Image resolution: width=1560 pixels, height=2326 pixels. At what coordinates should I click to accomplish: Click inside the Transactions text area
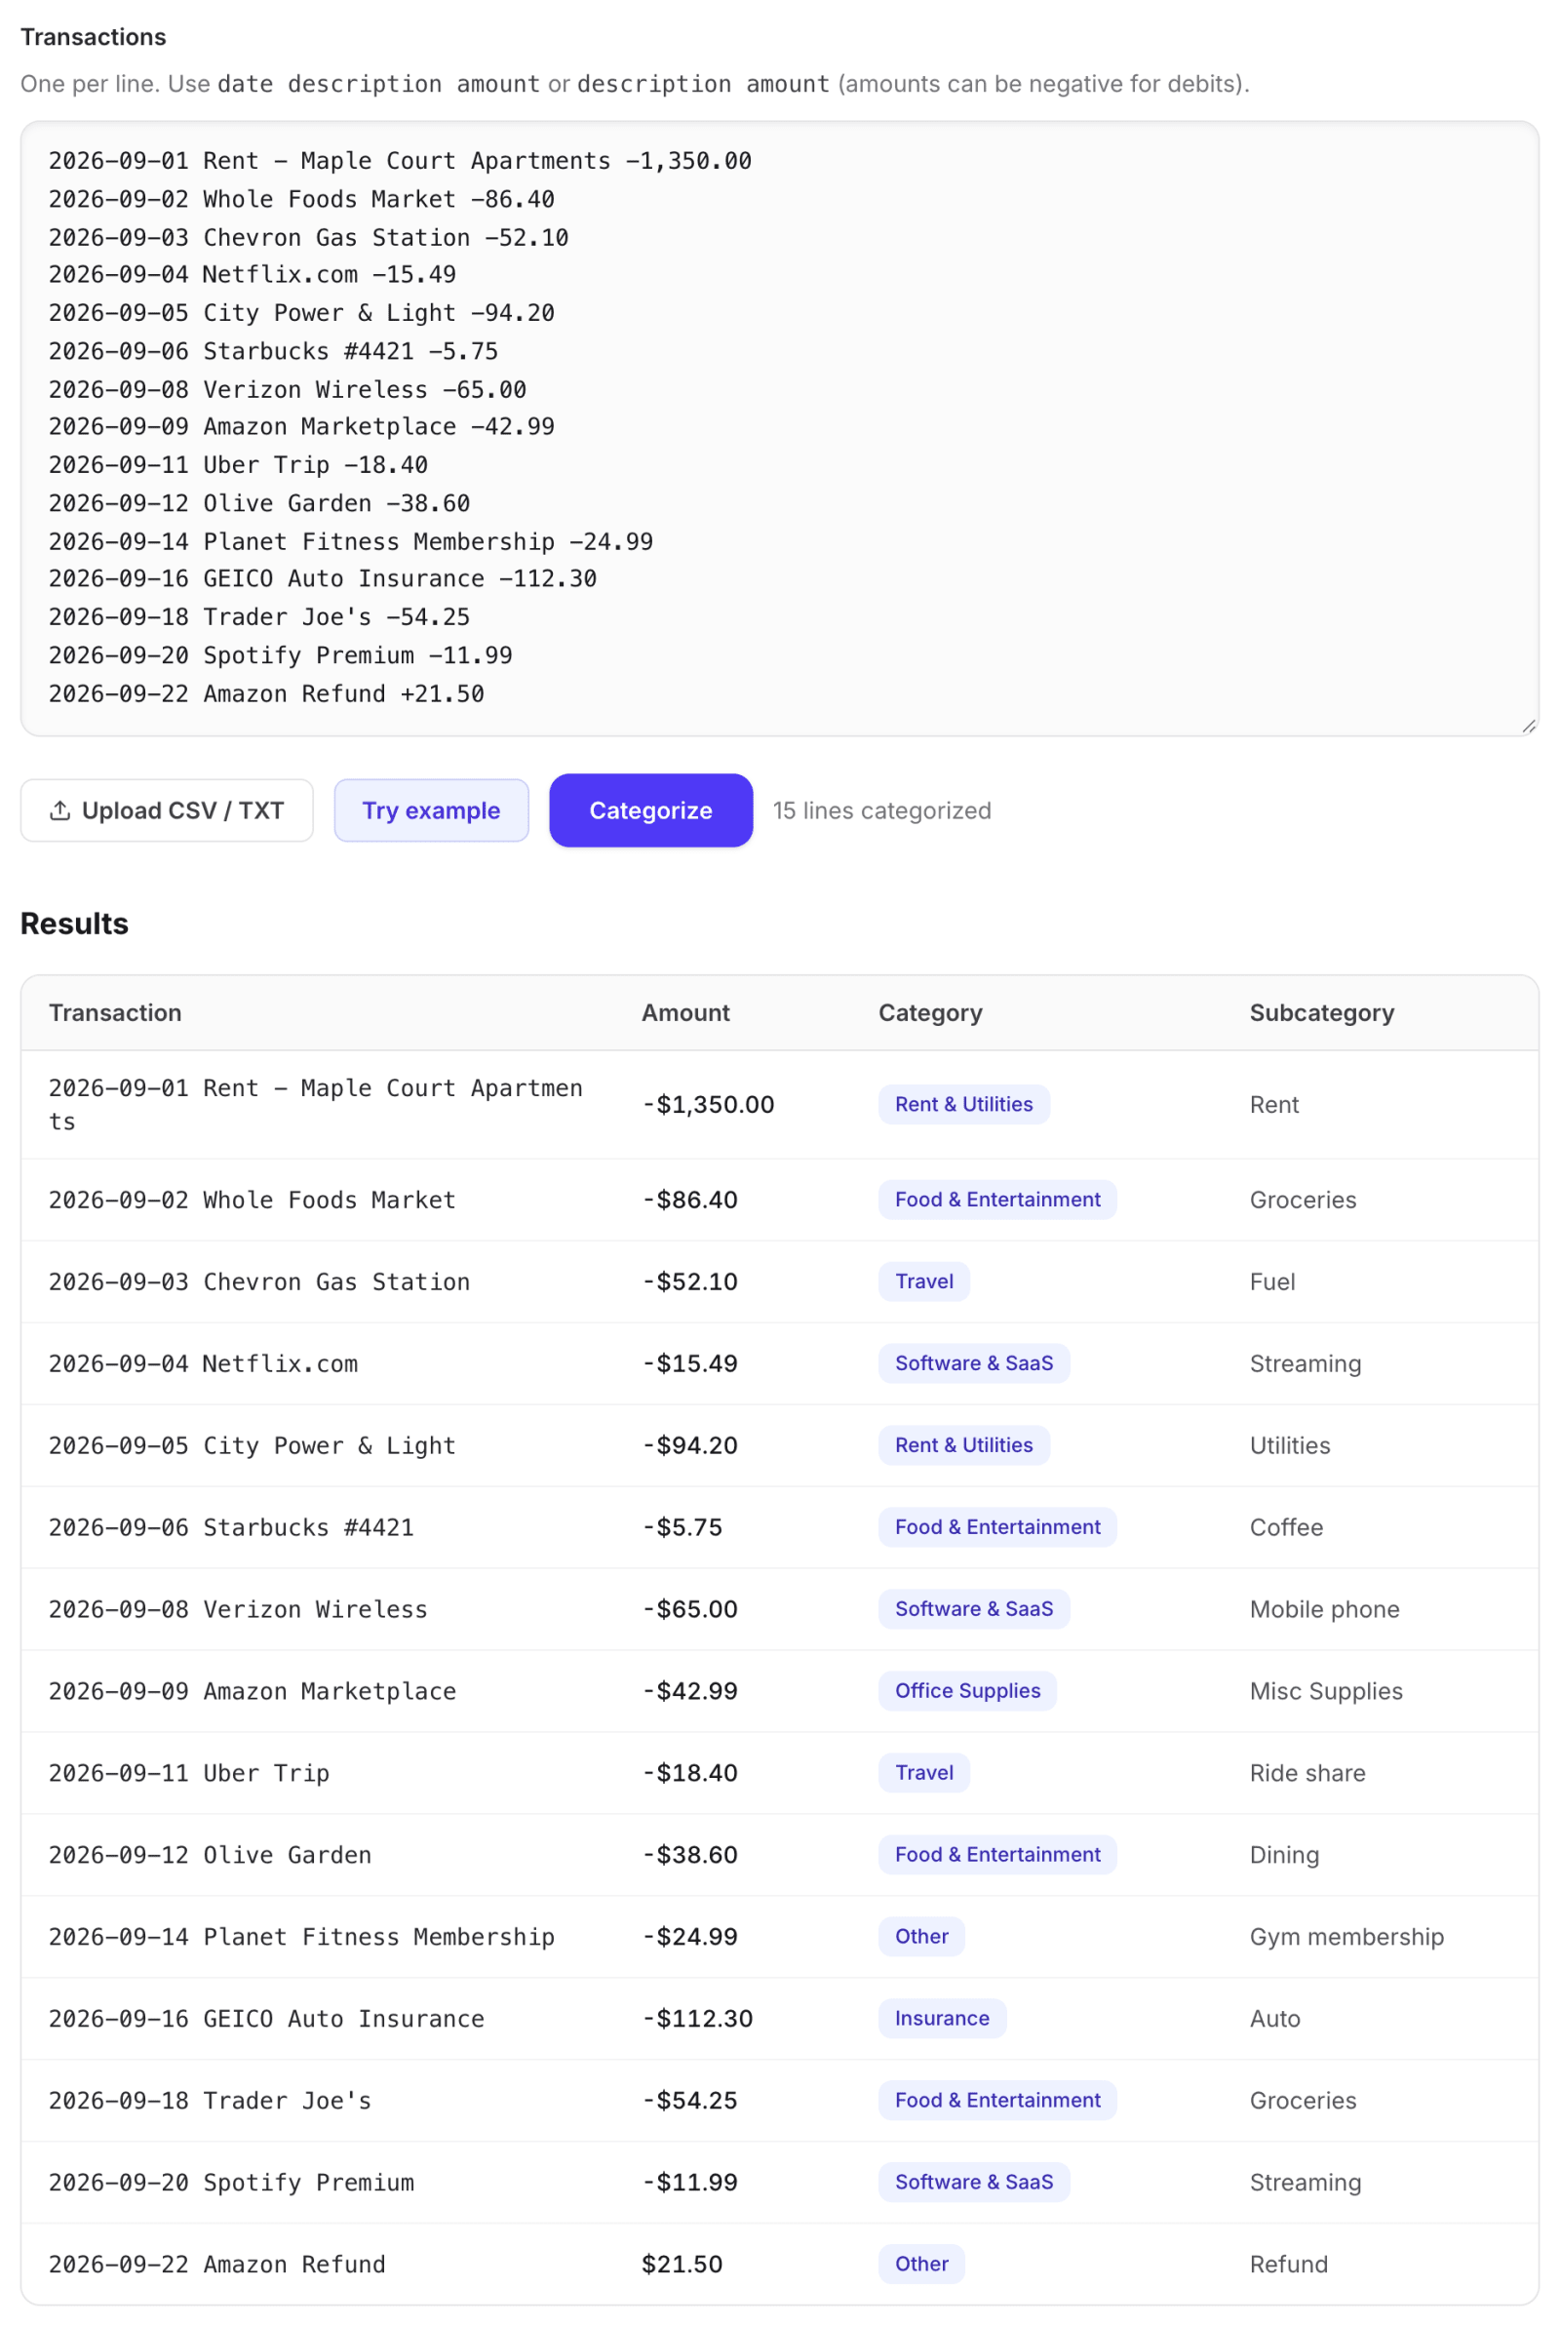[x=779, y=429]
